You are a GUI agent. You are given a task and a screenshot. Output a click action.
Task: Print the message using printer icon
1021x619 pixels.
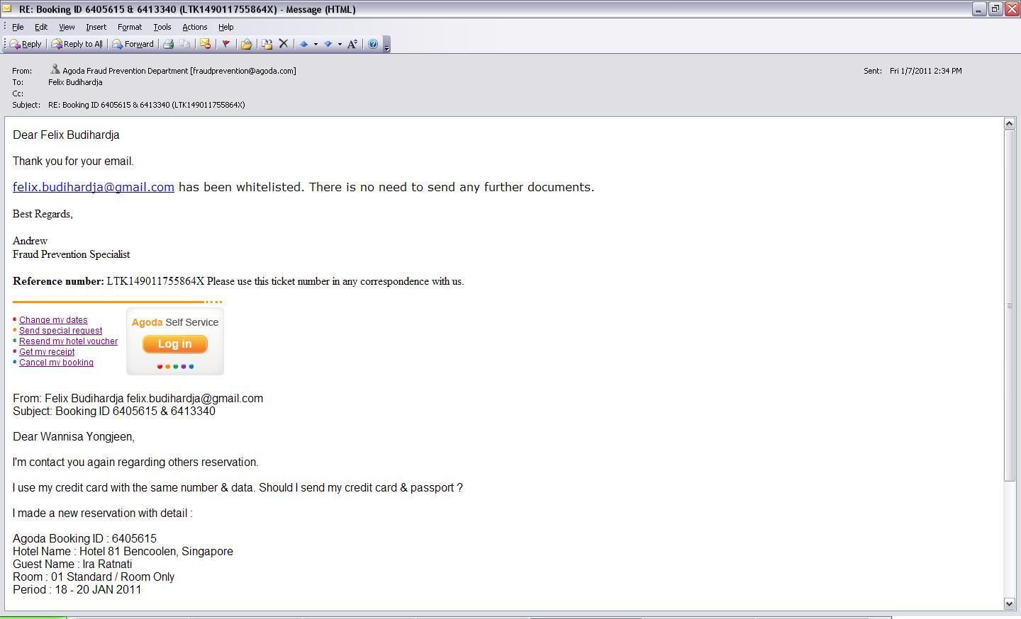[x=169, y=44]
